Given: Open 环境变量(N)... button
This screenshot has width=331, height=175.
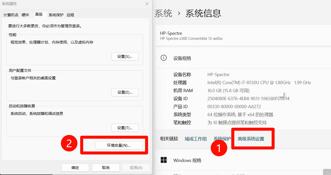Looking at the screenshot, I should 119,145.
